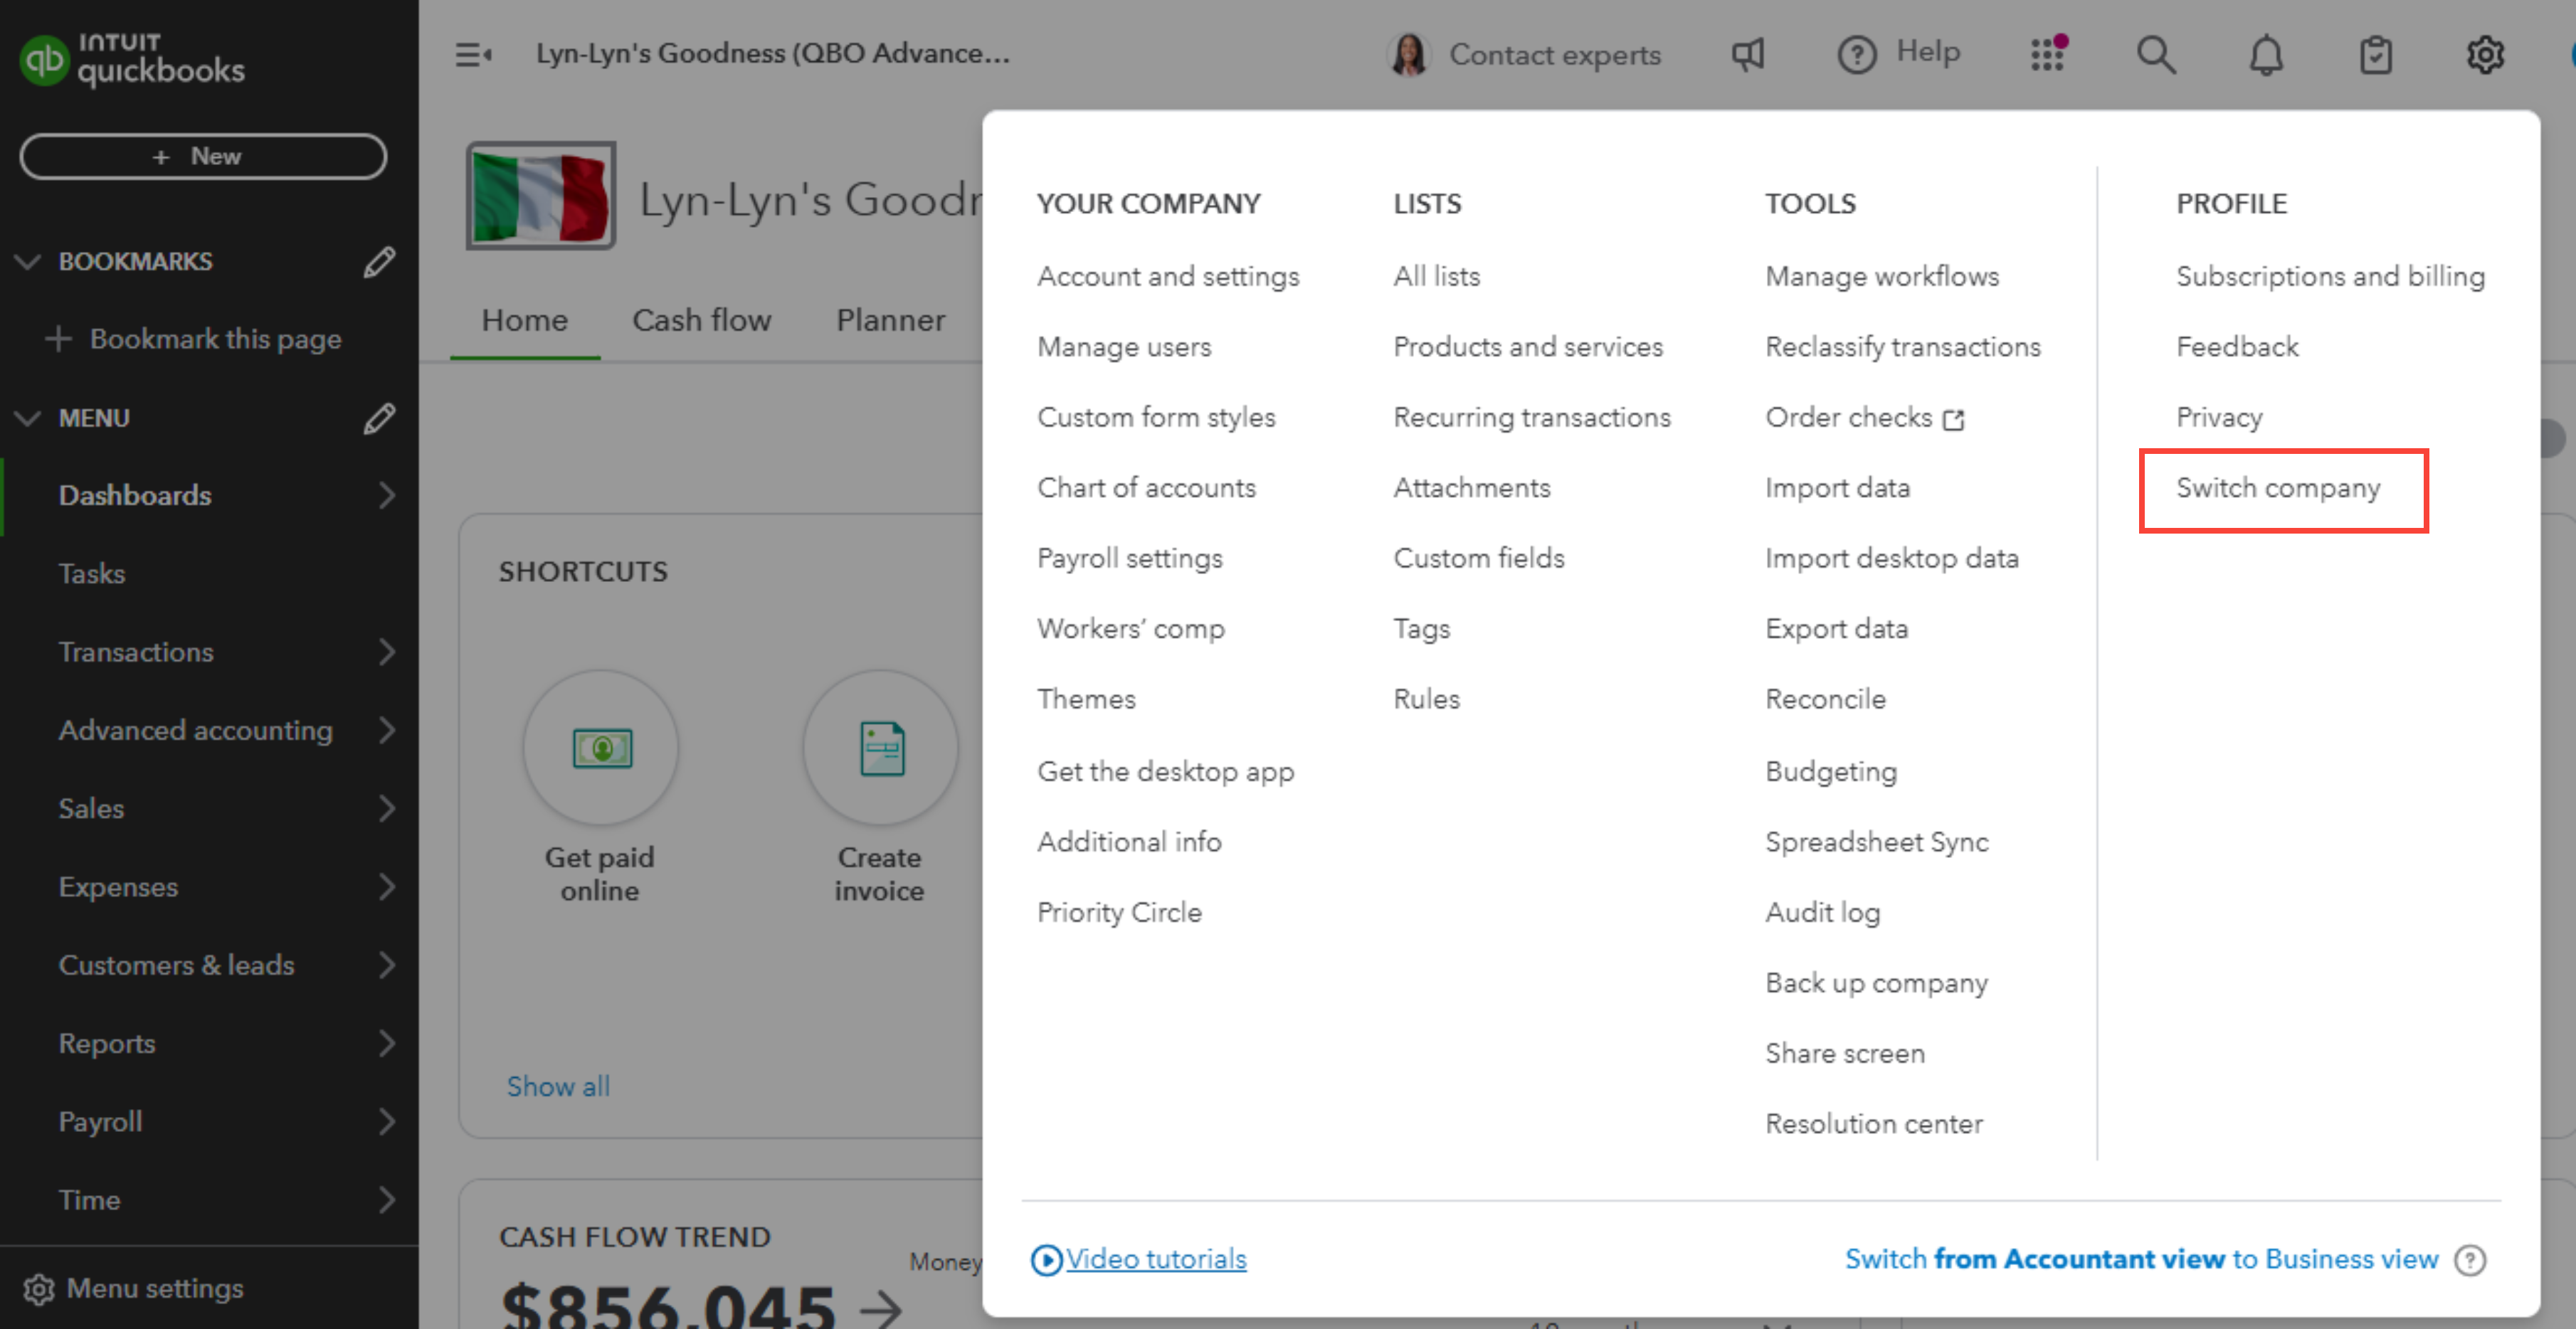Select Privacy in Profile
The height and width of the screenshot is (1329, 2576).
click(x=2219, y=417)
